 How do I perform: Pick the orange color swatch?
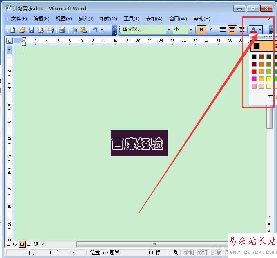[261, 64]
